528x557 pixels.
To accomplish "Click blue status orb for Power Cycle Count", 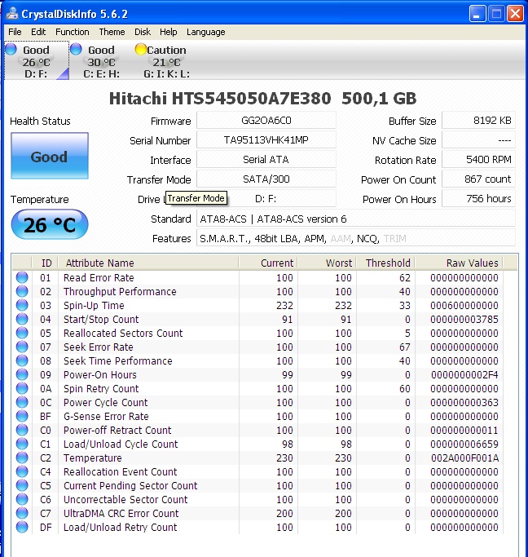I will [x=22, y=402].
